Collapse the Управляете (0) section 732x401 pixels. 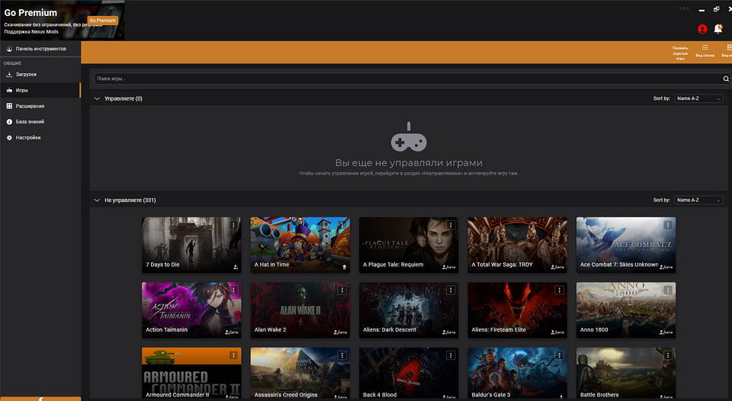[x=97, y=98]
